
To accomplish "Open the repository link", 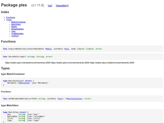I will click(62, 5).
